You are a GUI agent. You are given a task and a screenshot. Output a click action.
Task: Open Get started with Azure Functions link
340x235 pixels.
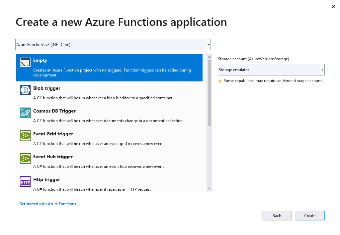pos(47,204)
